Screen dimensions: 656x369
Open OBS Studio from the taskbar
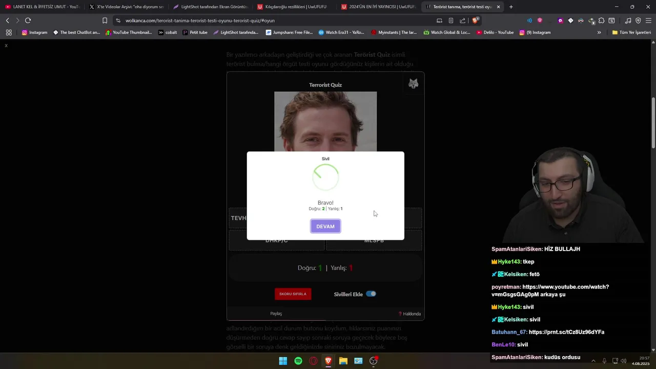tap(374, 361)
